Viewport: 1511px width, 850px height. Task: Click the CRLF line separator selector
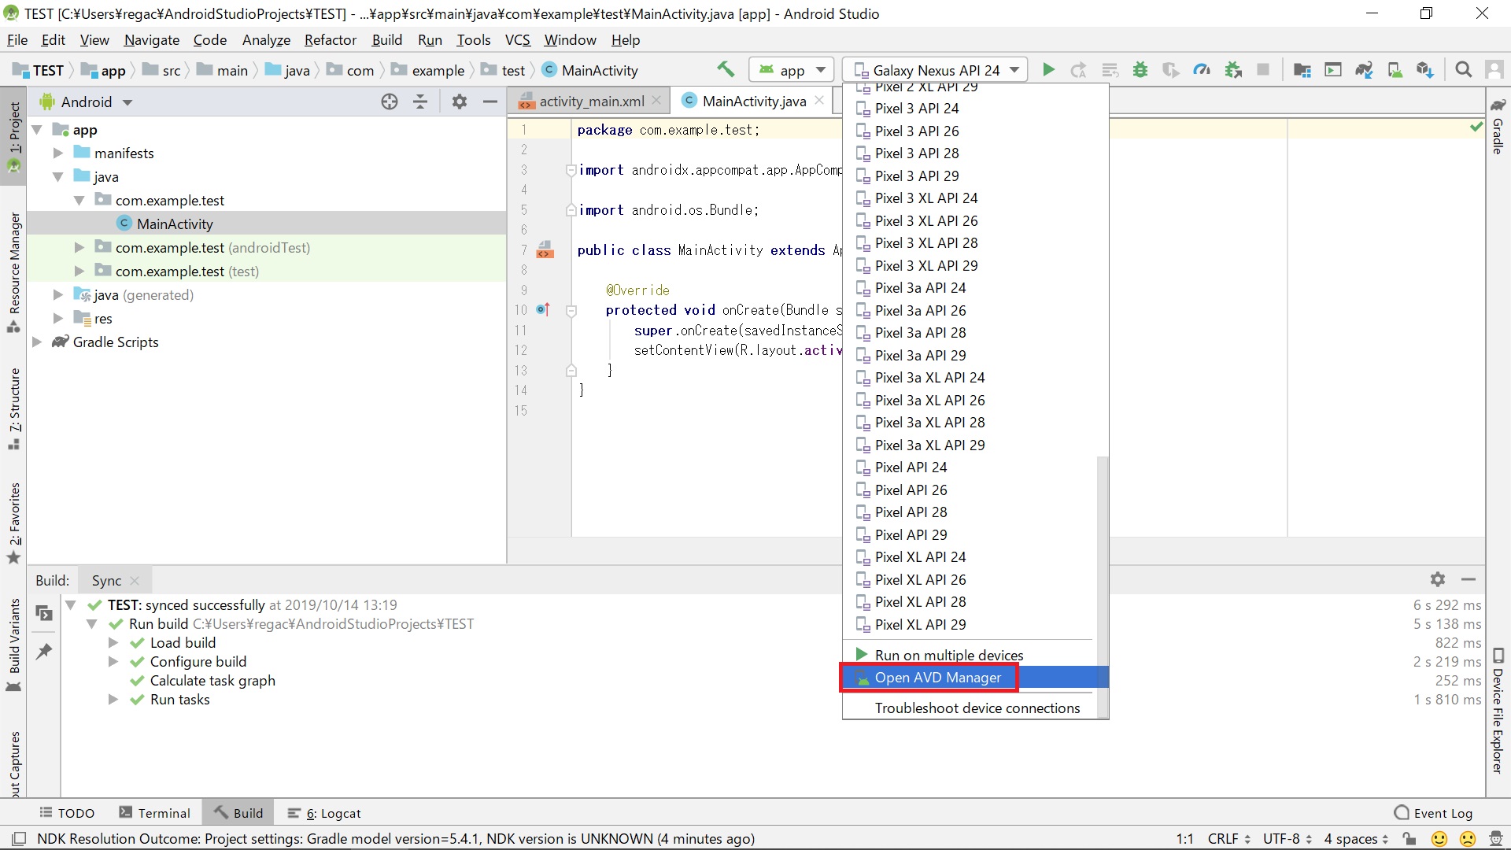pos(1228,839)
